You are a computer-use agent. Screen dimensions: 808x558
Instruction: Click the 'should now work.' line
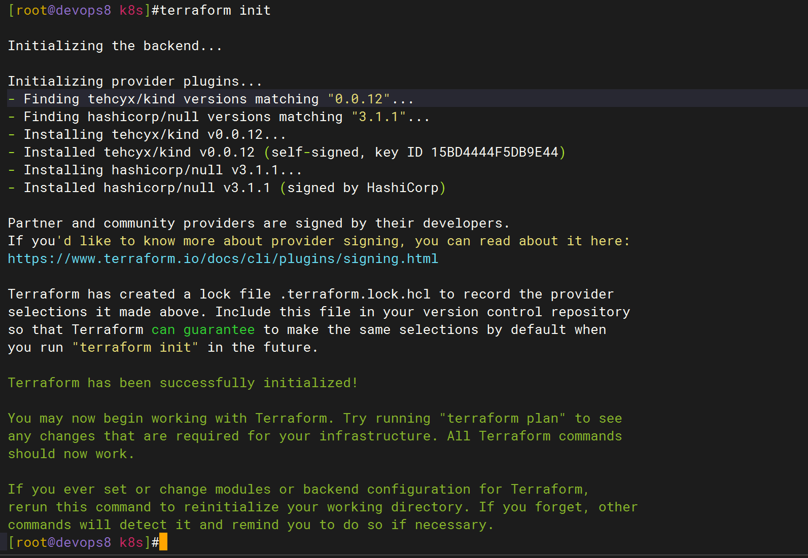point(71,454)
